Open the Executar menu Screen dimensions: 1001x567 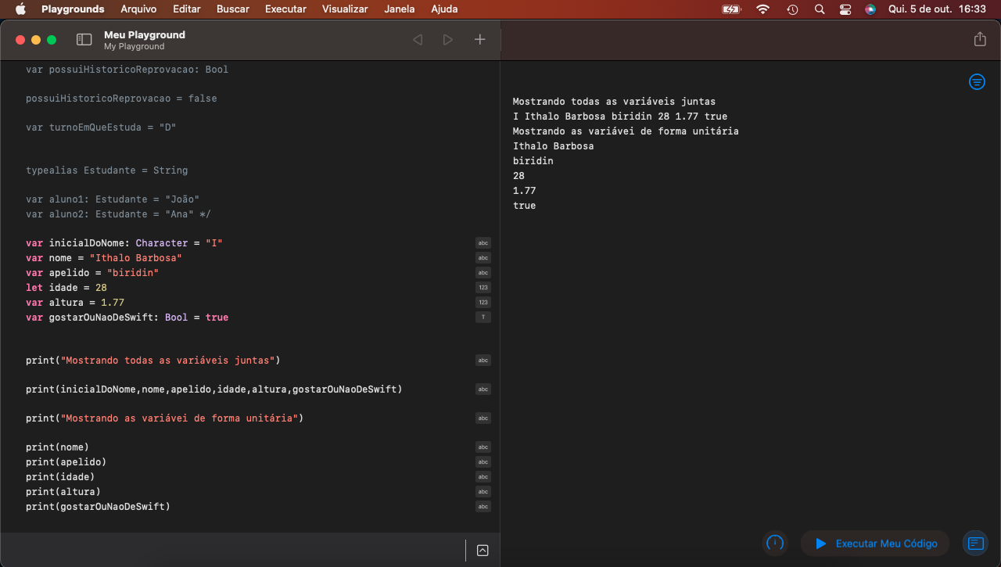coord(285,9)
